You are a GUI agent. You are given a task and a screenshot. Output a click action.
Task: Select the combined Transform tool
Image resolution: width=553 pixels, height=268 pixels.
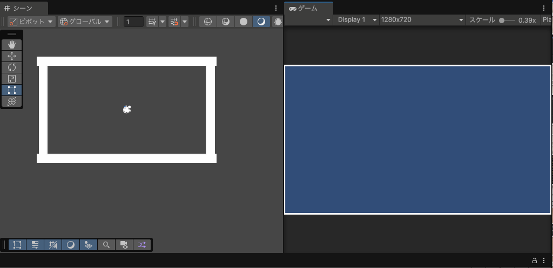pos(12,101)
